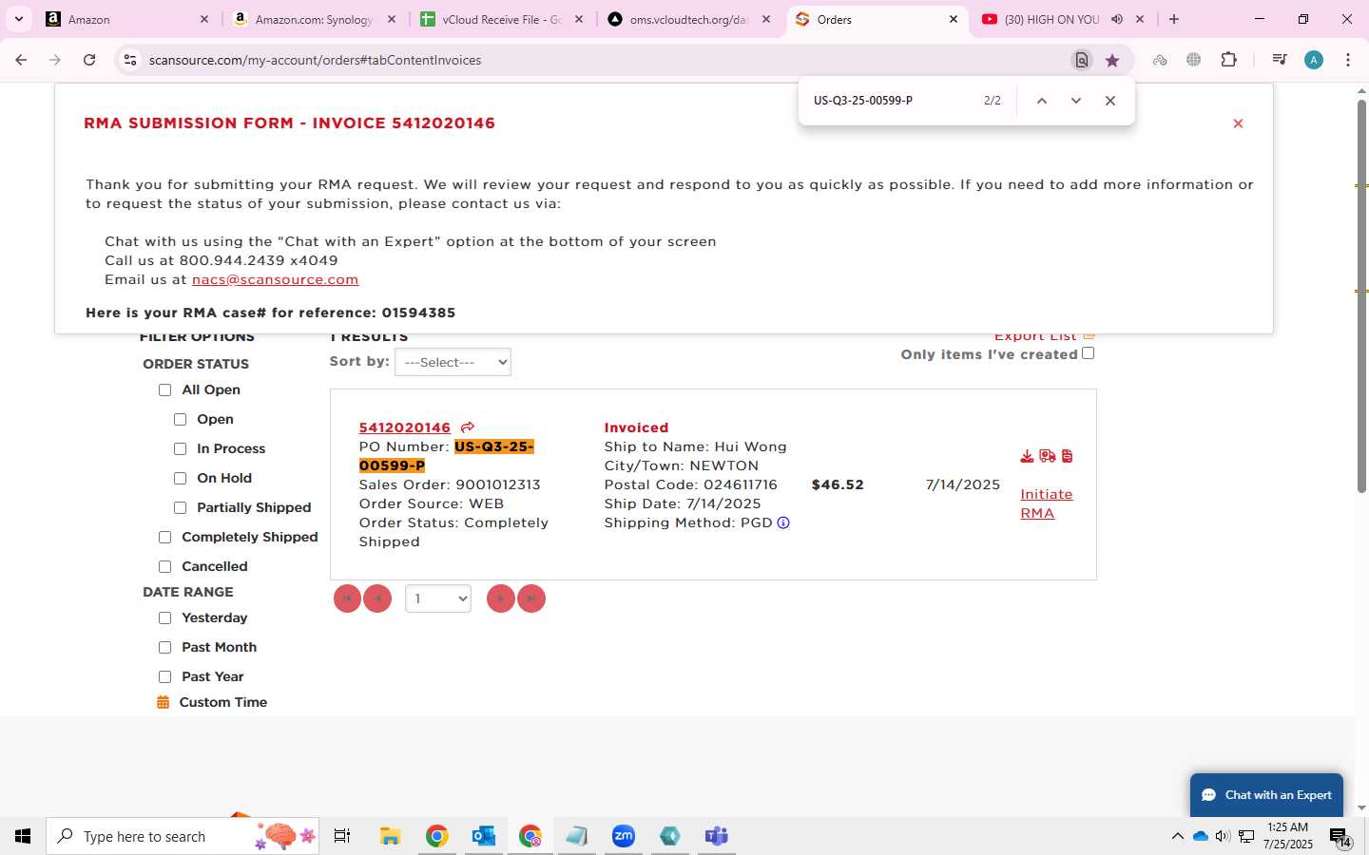
Task: Check the Cancelled filter box
Action: (165, 566)
